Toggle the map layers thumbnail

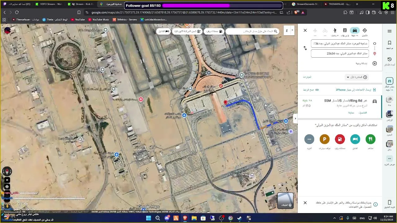(285, 200)
